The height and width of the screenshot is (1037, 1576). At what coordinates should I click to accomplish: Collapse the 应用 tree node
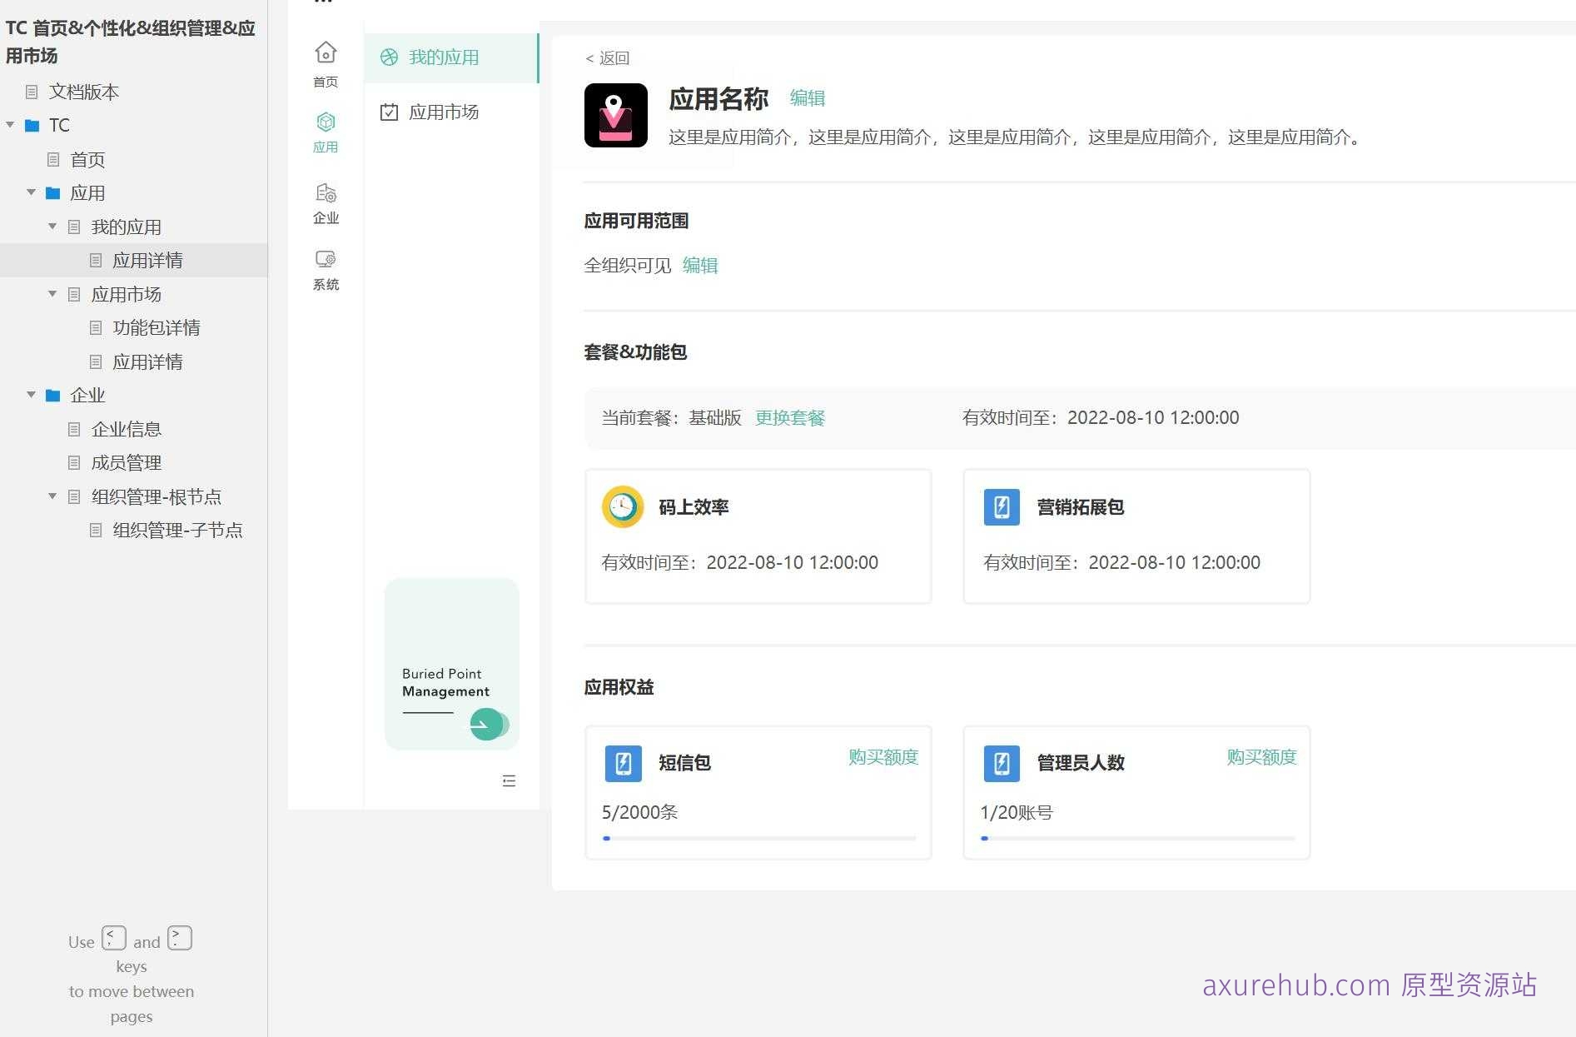32,192
